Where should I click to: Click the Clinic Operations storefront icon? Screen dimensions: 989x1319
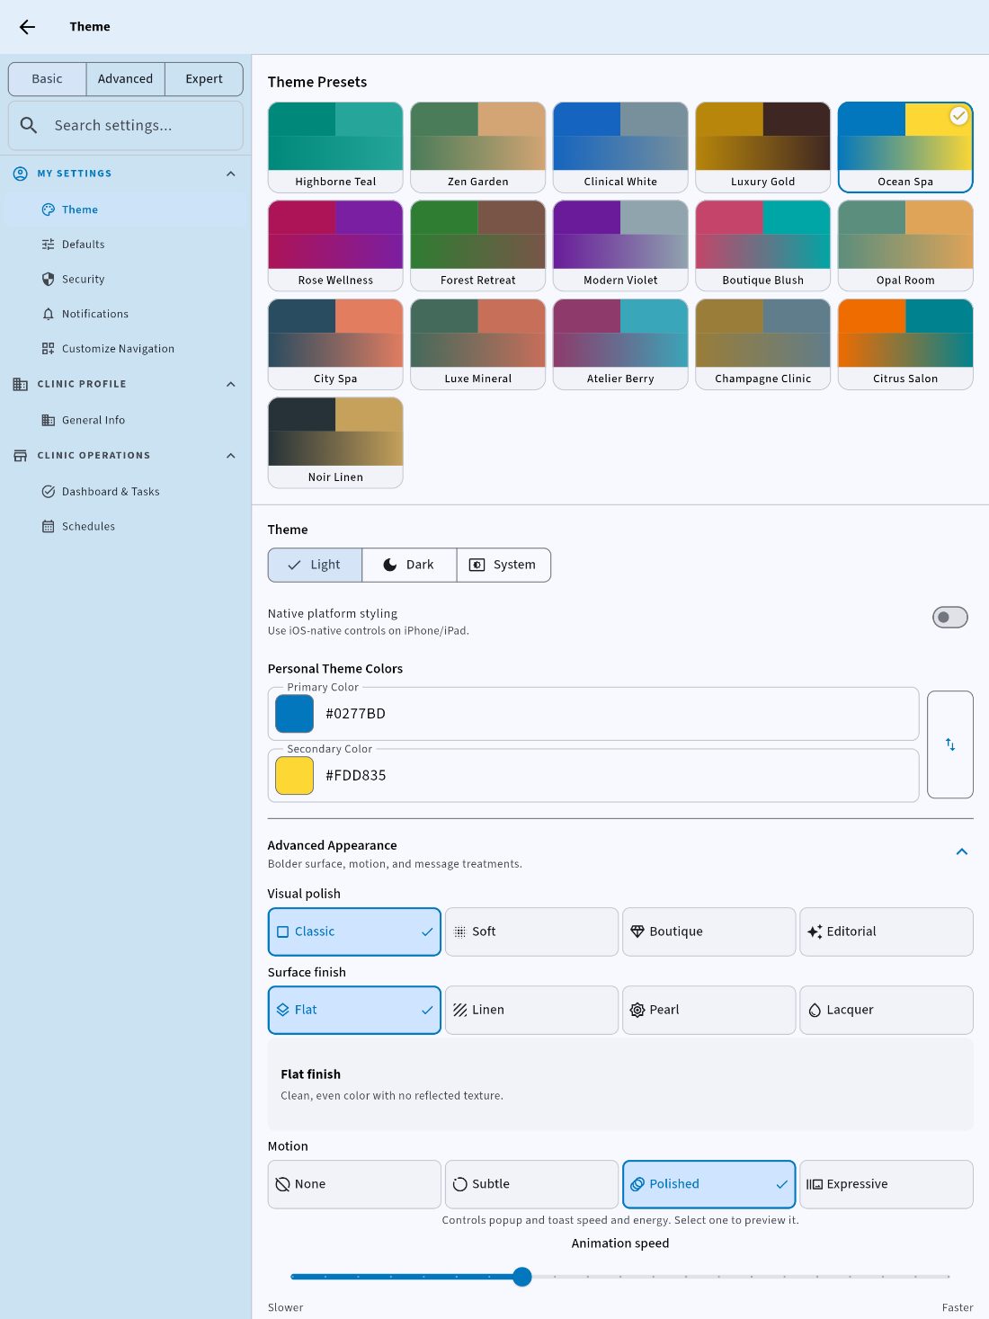pos(21,456)
